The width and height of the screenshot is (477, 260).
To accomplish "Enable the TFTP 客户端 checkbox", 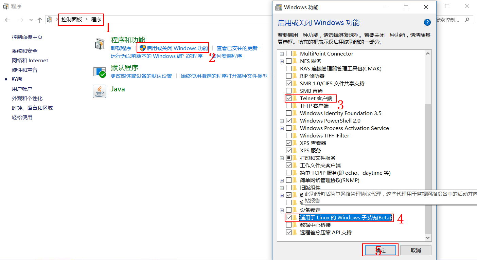I will 289,106.
